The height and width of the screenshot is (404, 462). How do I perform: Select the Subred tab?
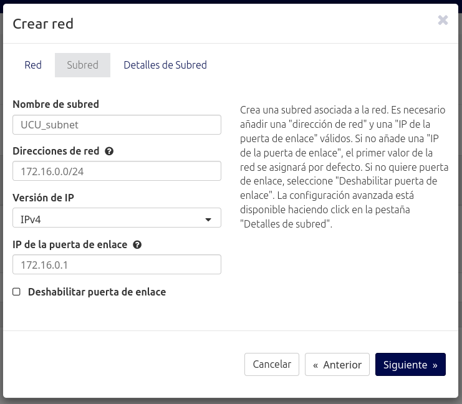tap(82, 65)
